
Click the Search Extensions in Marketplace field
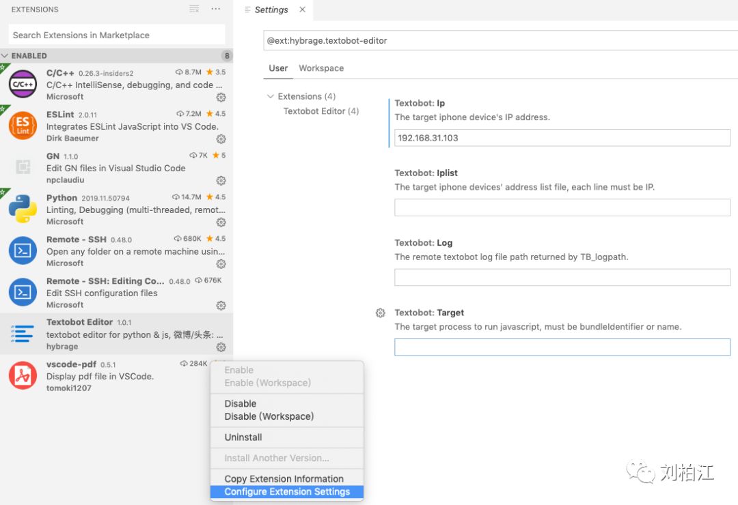tap(117, 35)
